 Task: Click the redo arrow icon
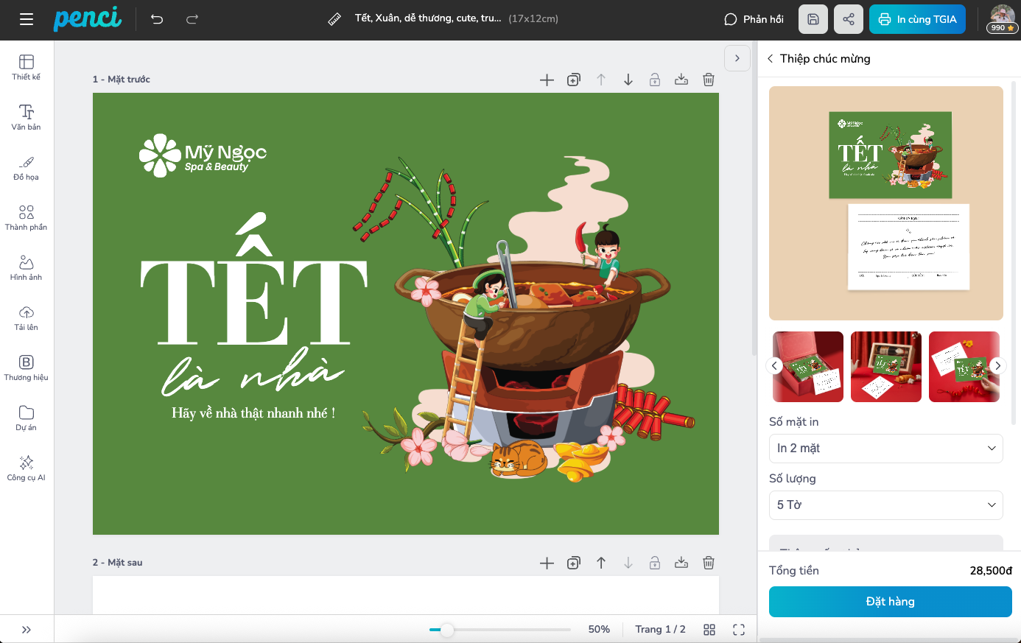coord(192,19)
